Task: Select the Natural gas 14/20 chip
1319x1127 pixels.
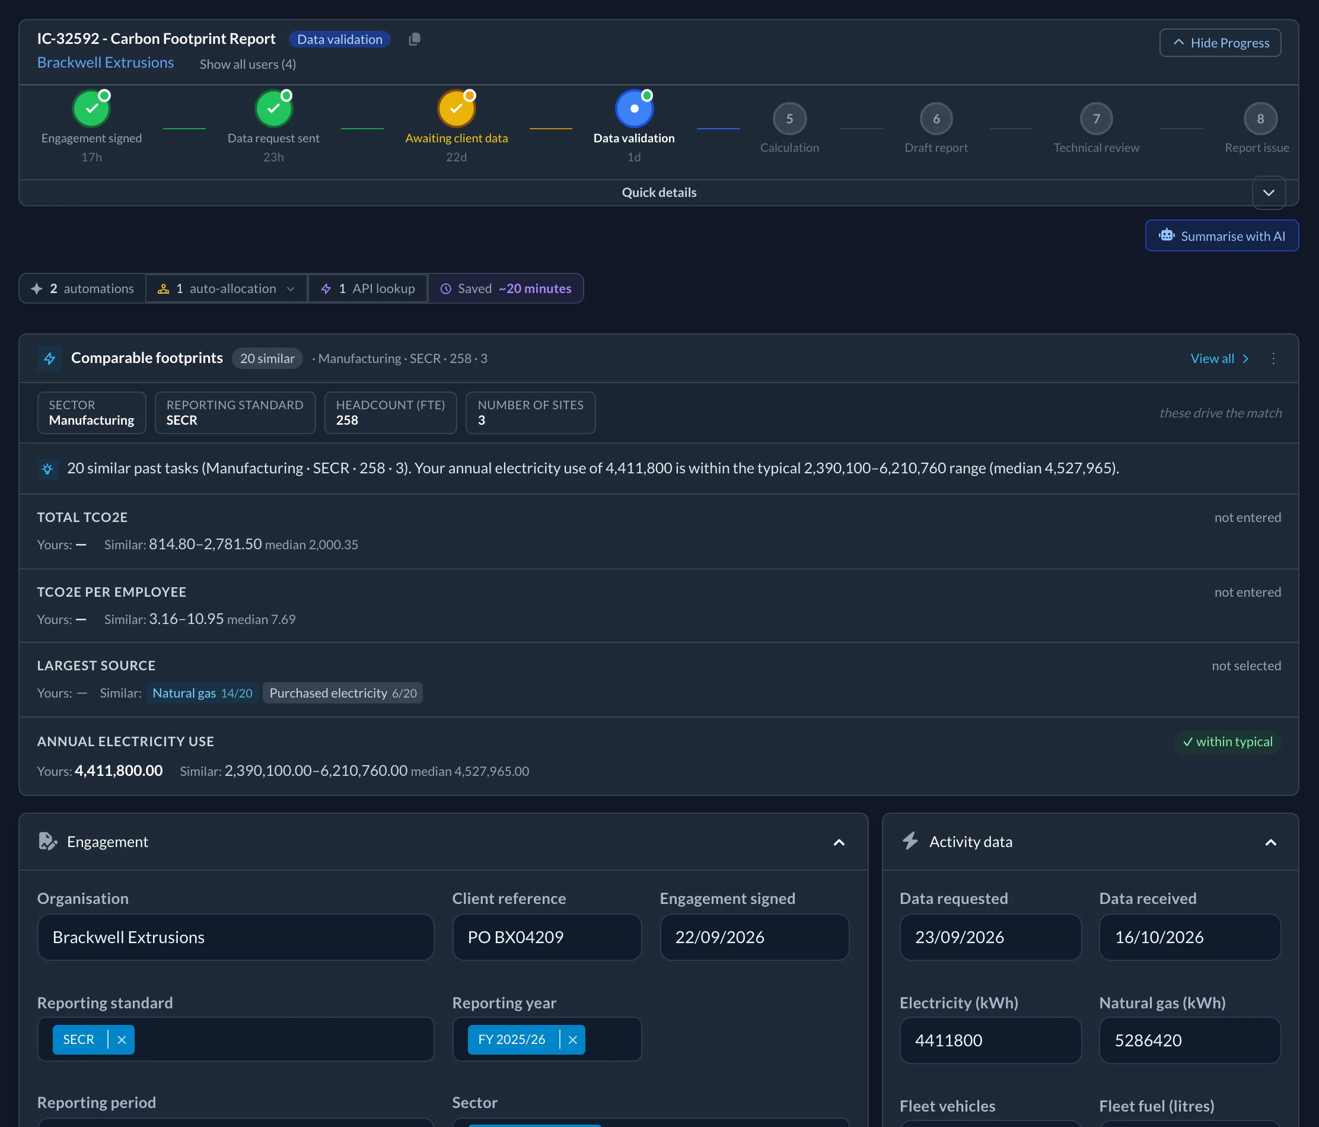Action: [x=202, y=693]
